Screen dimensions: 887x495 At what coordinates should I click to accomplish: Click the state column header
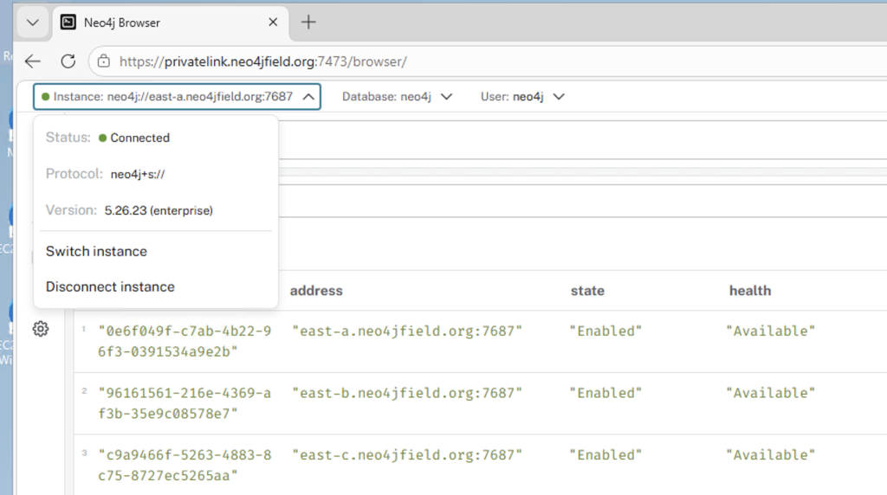pos(587,291)
